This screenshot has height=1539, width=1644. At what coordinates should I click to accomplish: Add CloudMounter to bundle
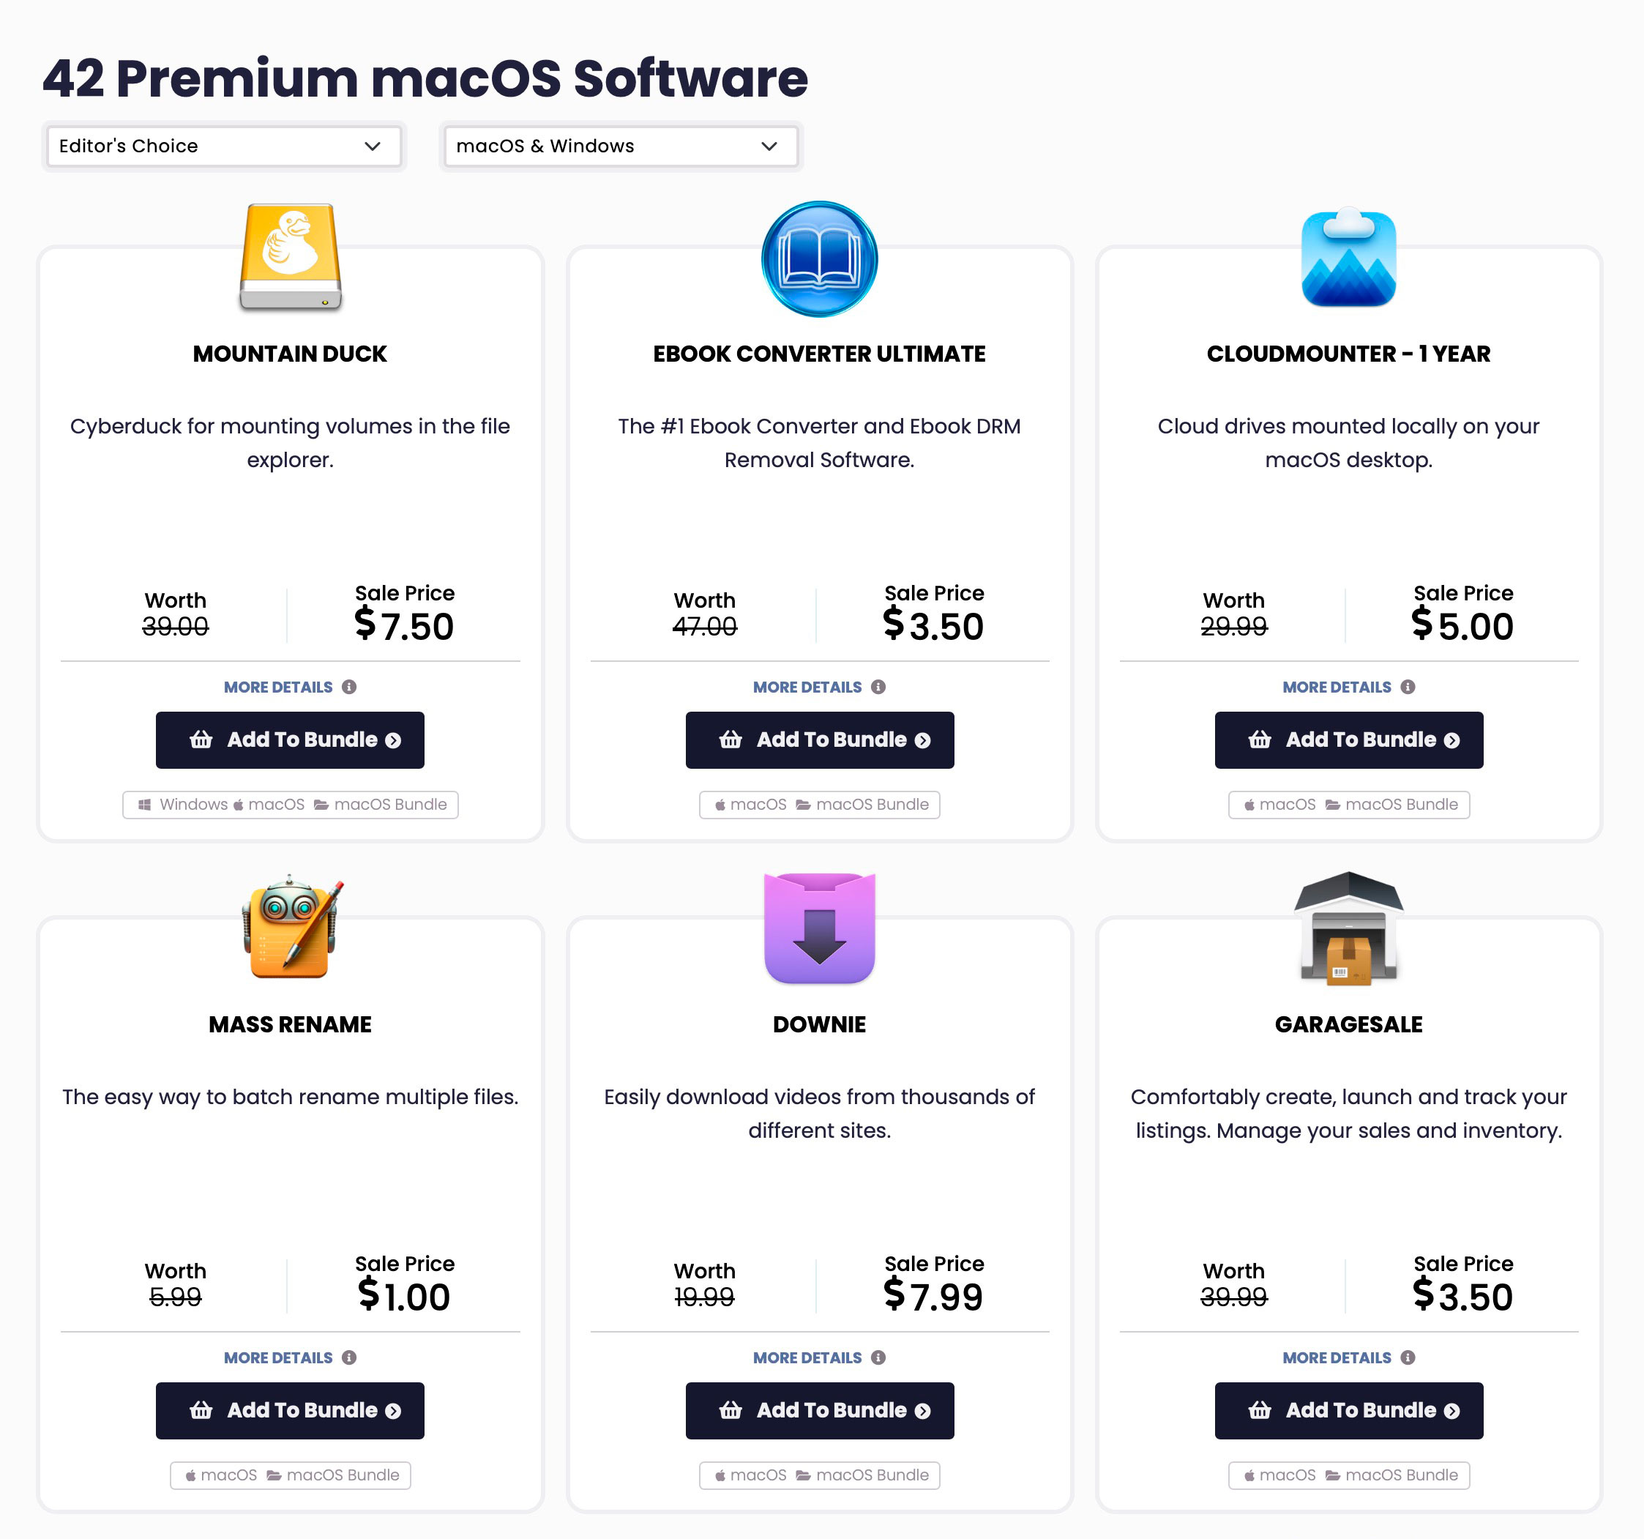1348,740
